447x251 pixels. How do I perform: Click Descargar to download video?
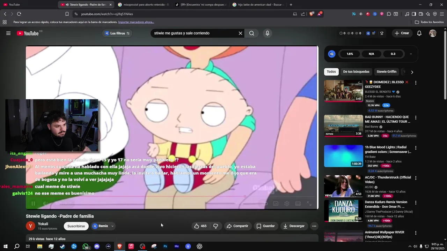point(294,226)
